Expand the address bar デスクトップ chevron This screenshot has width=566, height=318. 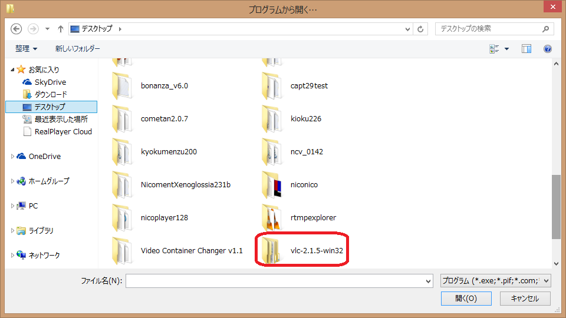click(120, 29)
